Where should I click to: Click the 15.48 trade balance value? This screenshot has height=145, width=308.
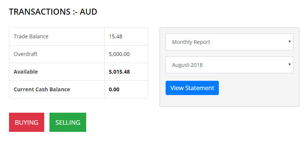point(115,36)
